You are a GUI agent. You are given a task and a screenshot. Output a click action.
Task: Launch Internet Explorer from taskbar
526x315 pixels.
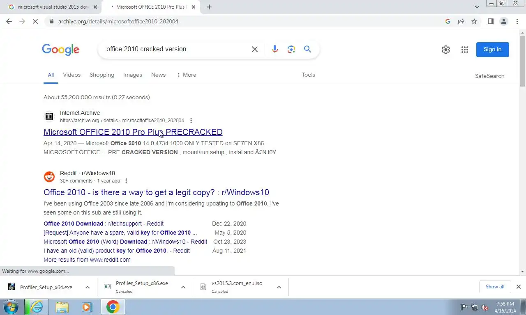coord(37,307)
